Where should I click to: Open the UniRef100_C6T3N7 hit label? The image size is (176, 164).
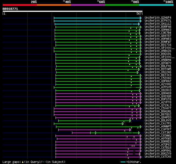click(x=158, y=133)
